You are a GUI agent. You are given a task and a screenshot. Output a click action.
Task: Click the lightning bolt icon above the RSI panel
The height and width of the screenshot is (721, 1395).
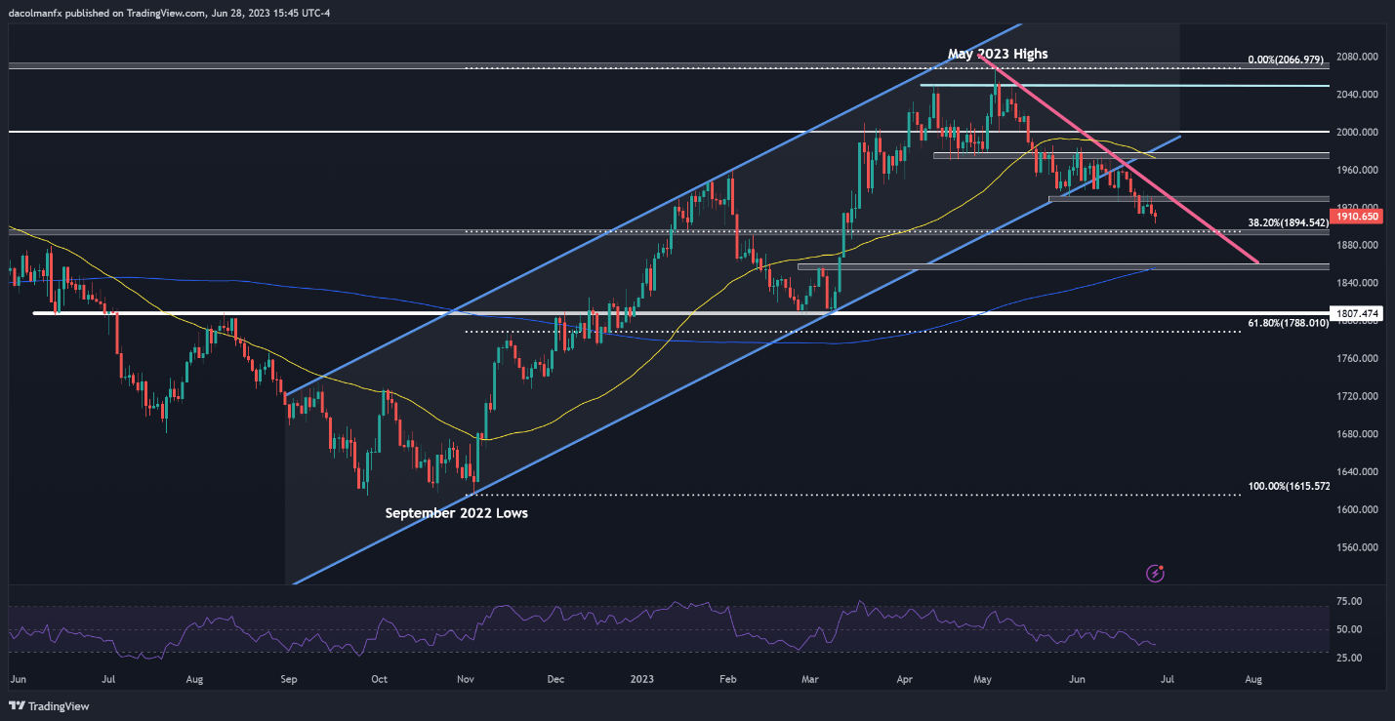coord(1156,574)
